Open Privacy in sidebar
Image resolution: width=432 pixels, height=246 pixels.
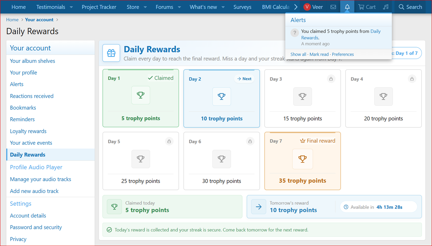click(18, 239)
